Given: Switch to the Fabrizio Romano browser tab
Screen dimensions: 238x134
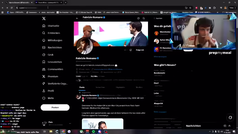Looking at the screenshot, I should 19,3.
